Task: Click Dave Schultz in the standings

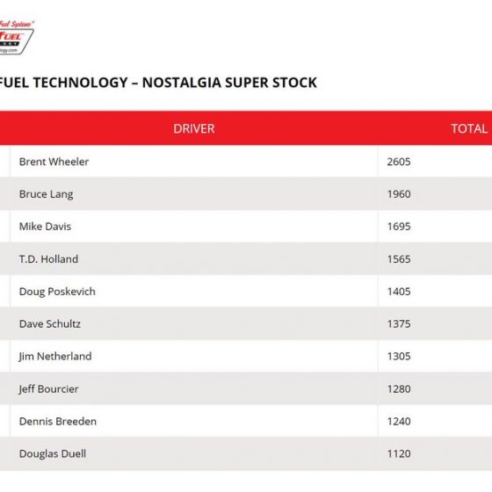Action: click(50, 324)
